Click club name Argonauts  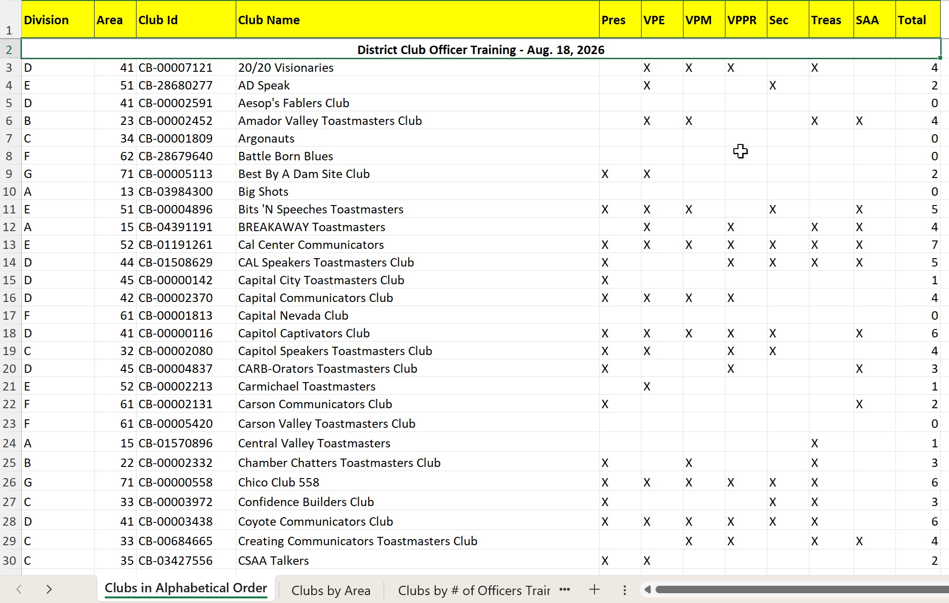pos(266,138)
